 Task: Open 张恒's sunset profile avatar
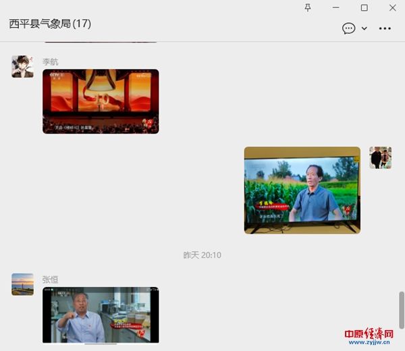22,284
